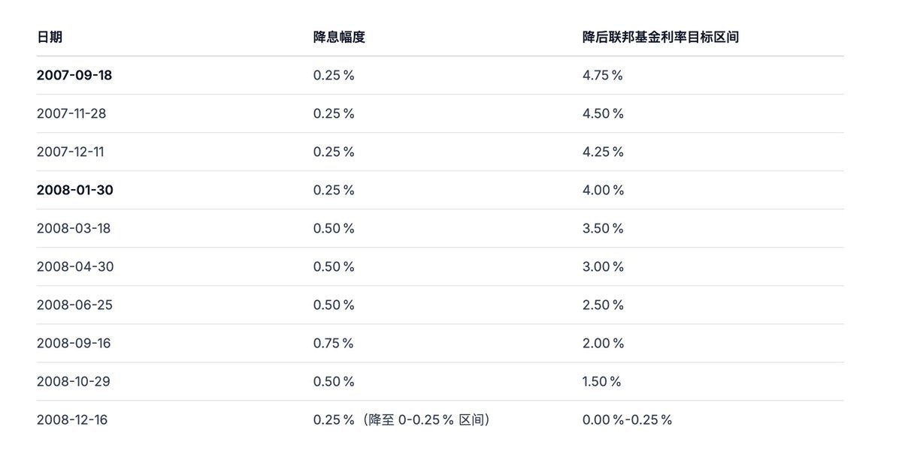Screen dimensions: 902x451
Task: Click the 降至 0-0.25 % 区间 note text
Action: click(427, 419)
